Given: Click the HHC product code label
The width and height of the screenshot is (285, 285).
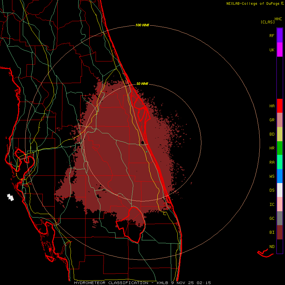Looking at the screenshot, I should pos(278,19).
